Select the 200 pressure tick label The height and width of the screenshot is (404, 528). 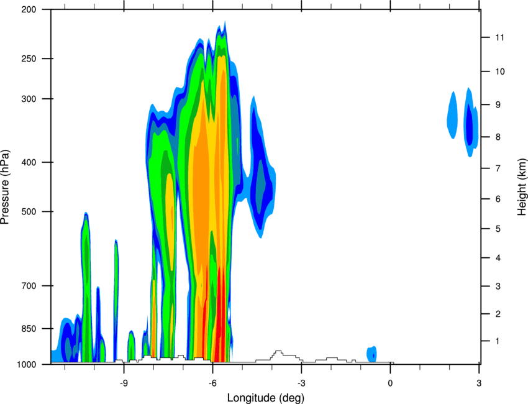pyautogui.click(x=29, y=9)
